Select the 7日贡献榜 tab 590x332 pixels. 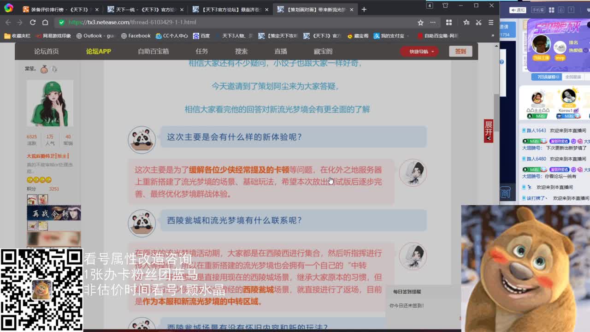pyautogui.click(x=546, y=76)
